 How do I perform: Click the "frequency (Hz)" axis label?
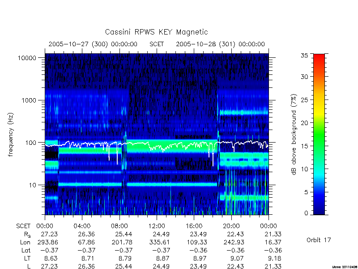[x=11, y=135]
